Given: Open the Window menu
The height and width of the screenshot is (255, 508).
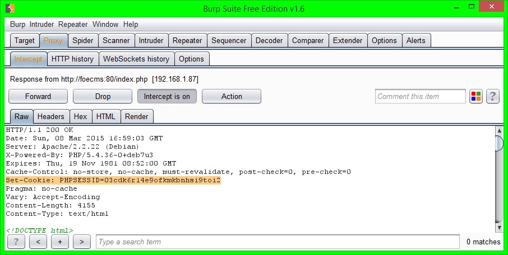Looking at the screenshot, I should click(x=105, y=24).
